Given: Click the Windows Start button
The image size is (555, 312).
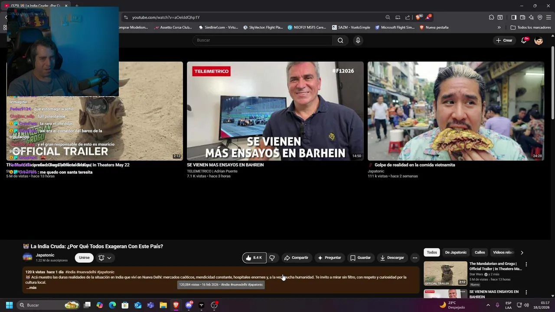Looking at the screenshot, I should click(x=9, y=305).
